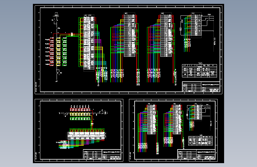The width and height of the screenshot is (257, 167).
Task: Click the title block of the bottom-right sheet
Action: pyautogui.click(x=196, y=154)
